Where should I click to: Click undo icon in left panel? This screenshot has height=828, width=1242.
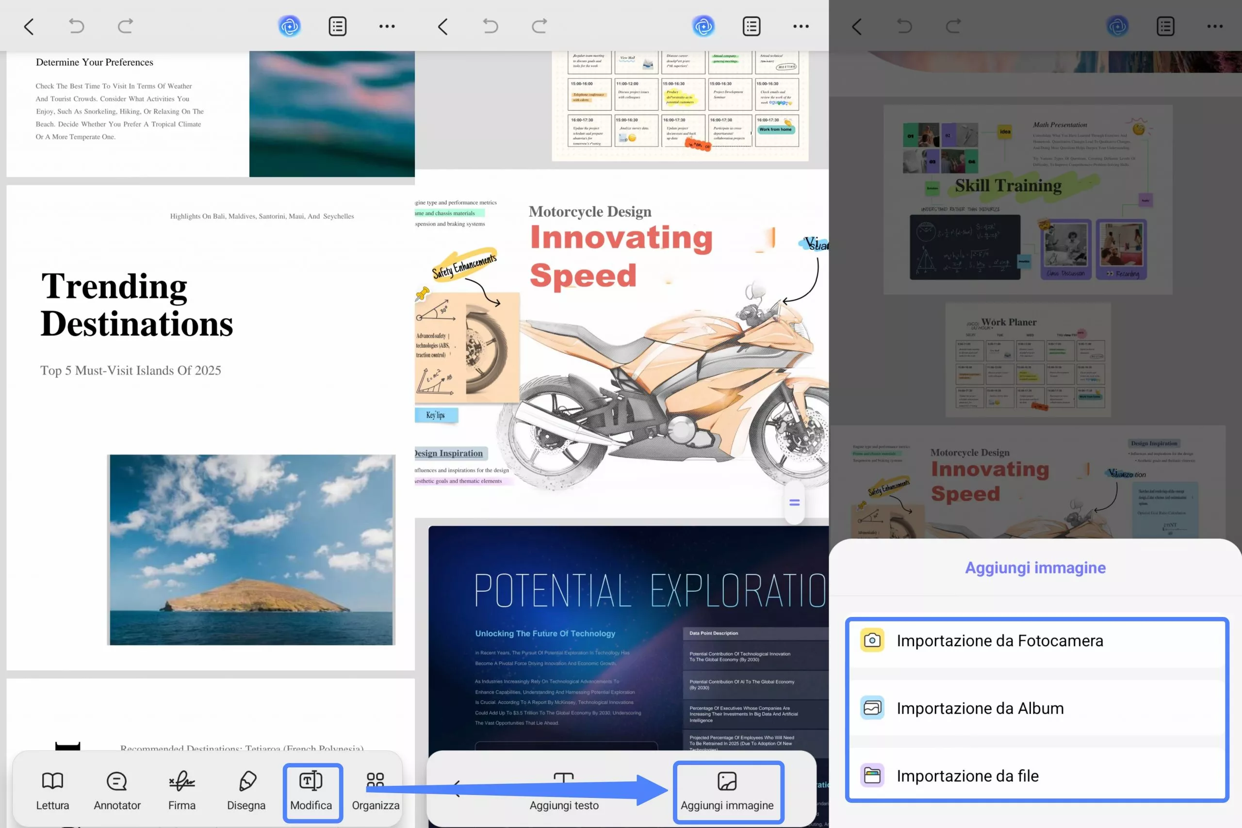pos(77,26)
